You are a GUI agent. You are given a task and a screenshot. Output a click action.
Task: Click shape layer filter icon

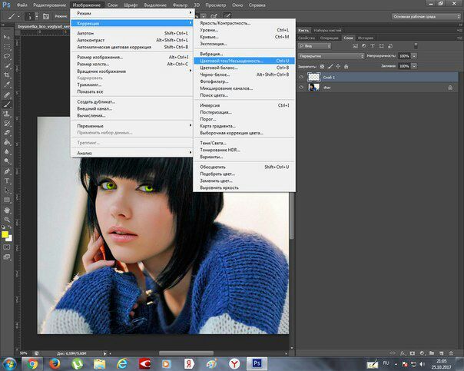click(382, 46)
